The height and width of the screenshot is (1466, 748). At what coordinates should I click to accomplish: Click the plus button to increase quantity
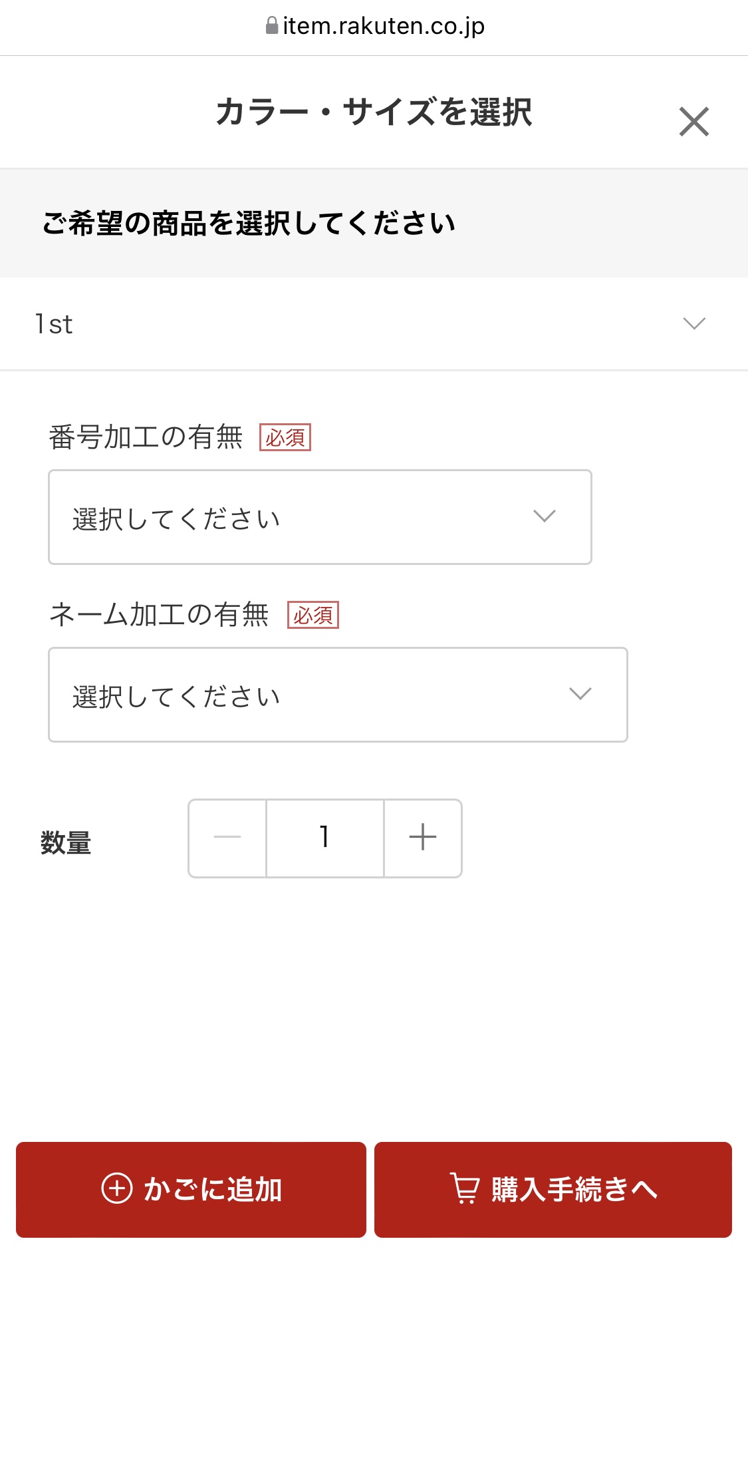422,838
